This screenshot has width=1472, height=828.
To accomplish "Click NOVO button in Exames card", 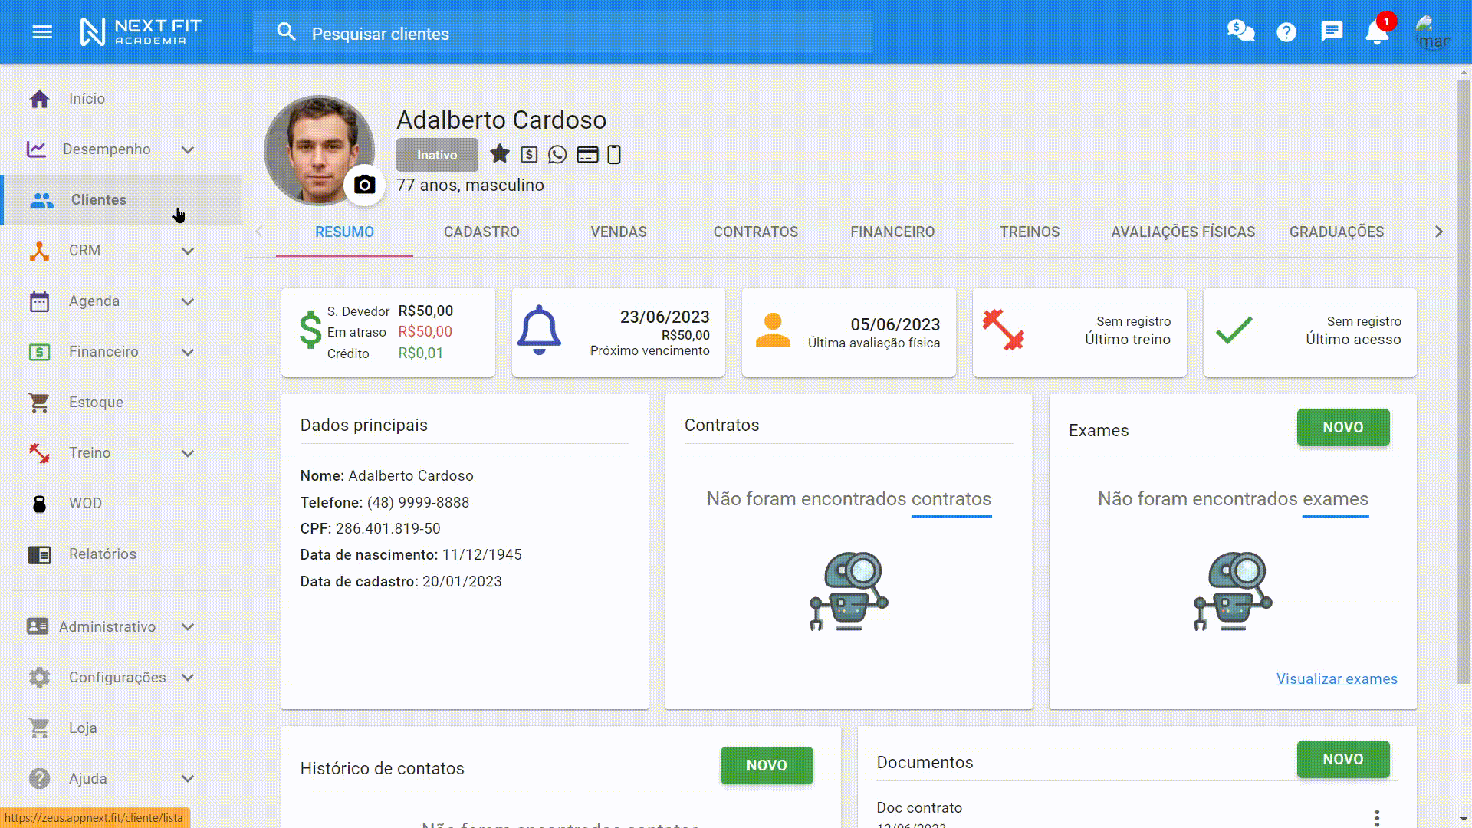I will point(1342,428).
